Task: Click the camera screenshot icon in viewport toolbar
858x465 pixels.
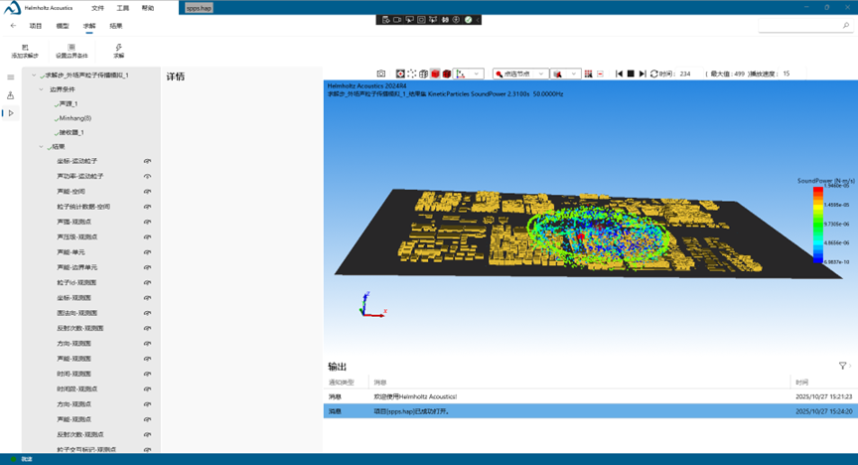Action: pos(381,74)
